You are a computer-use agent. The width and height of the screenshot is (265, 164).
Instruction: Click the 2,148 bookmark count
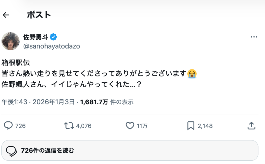click(x=205, y=126)
